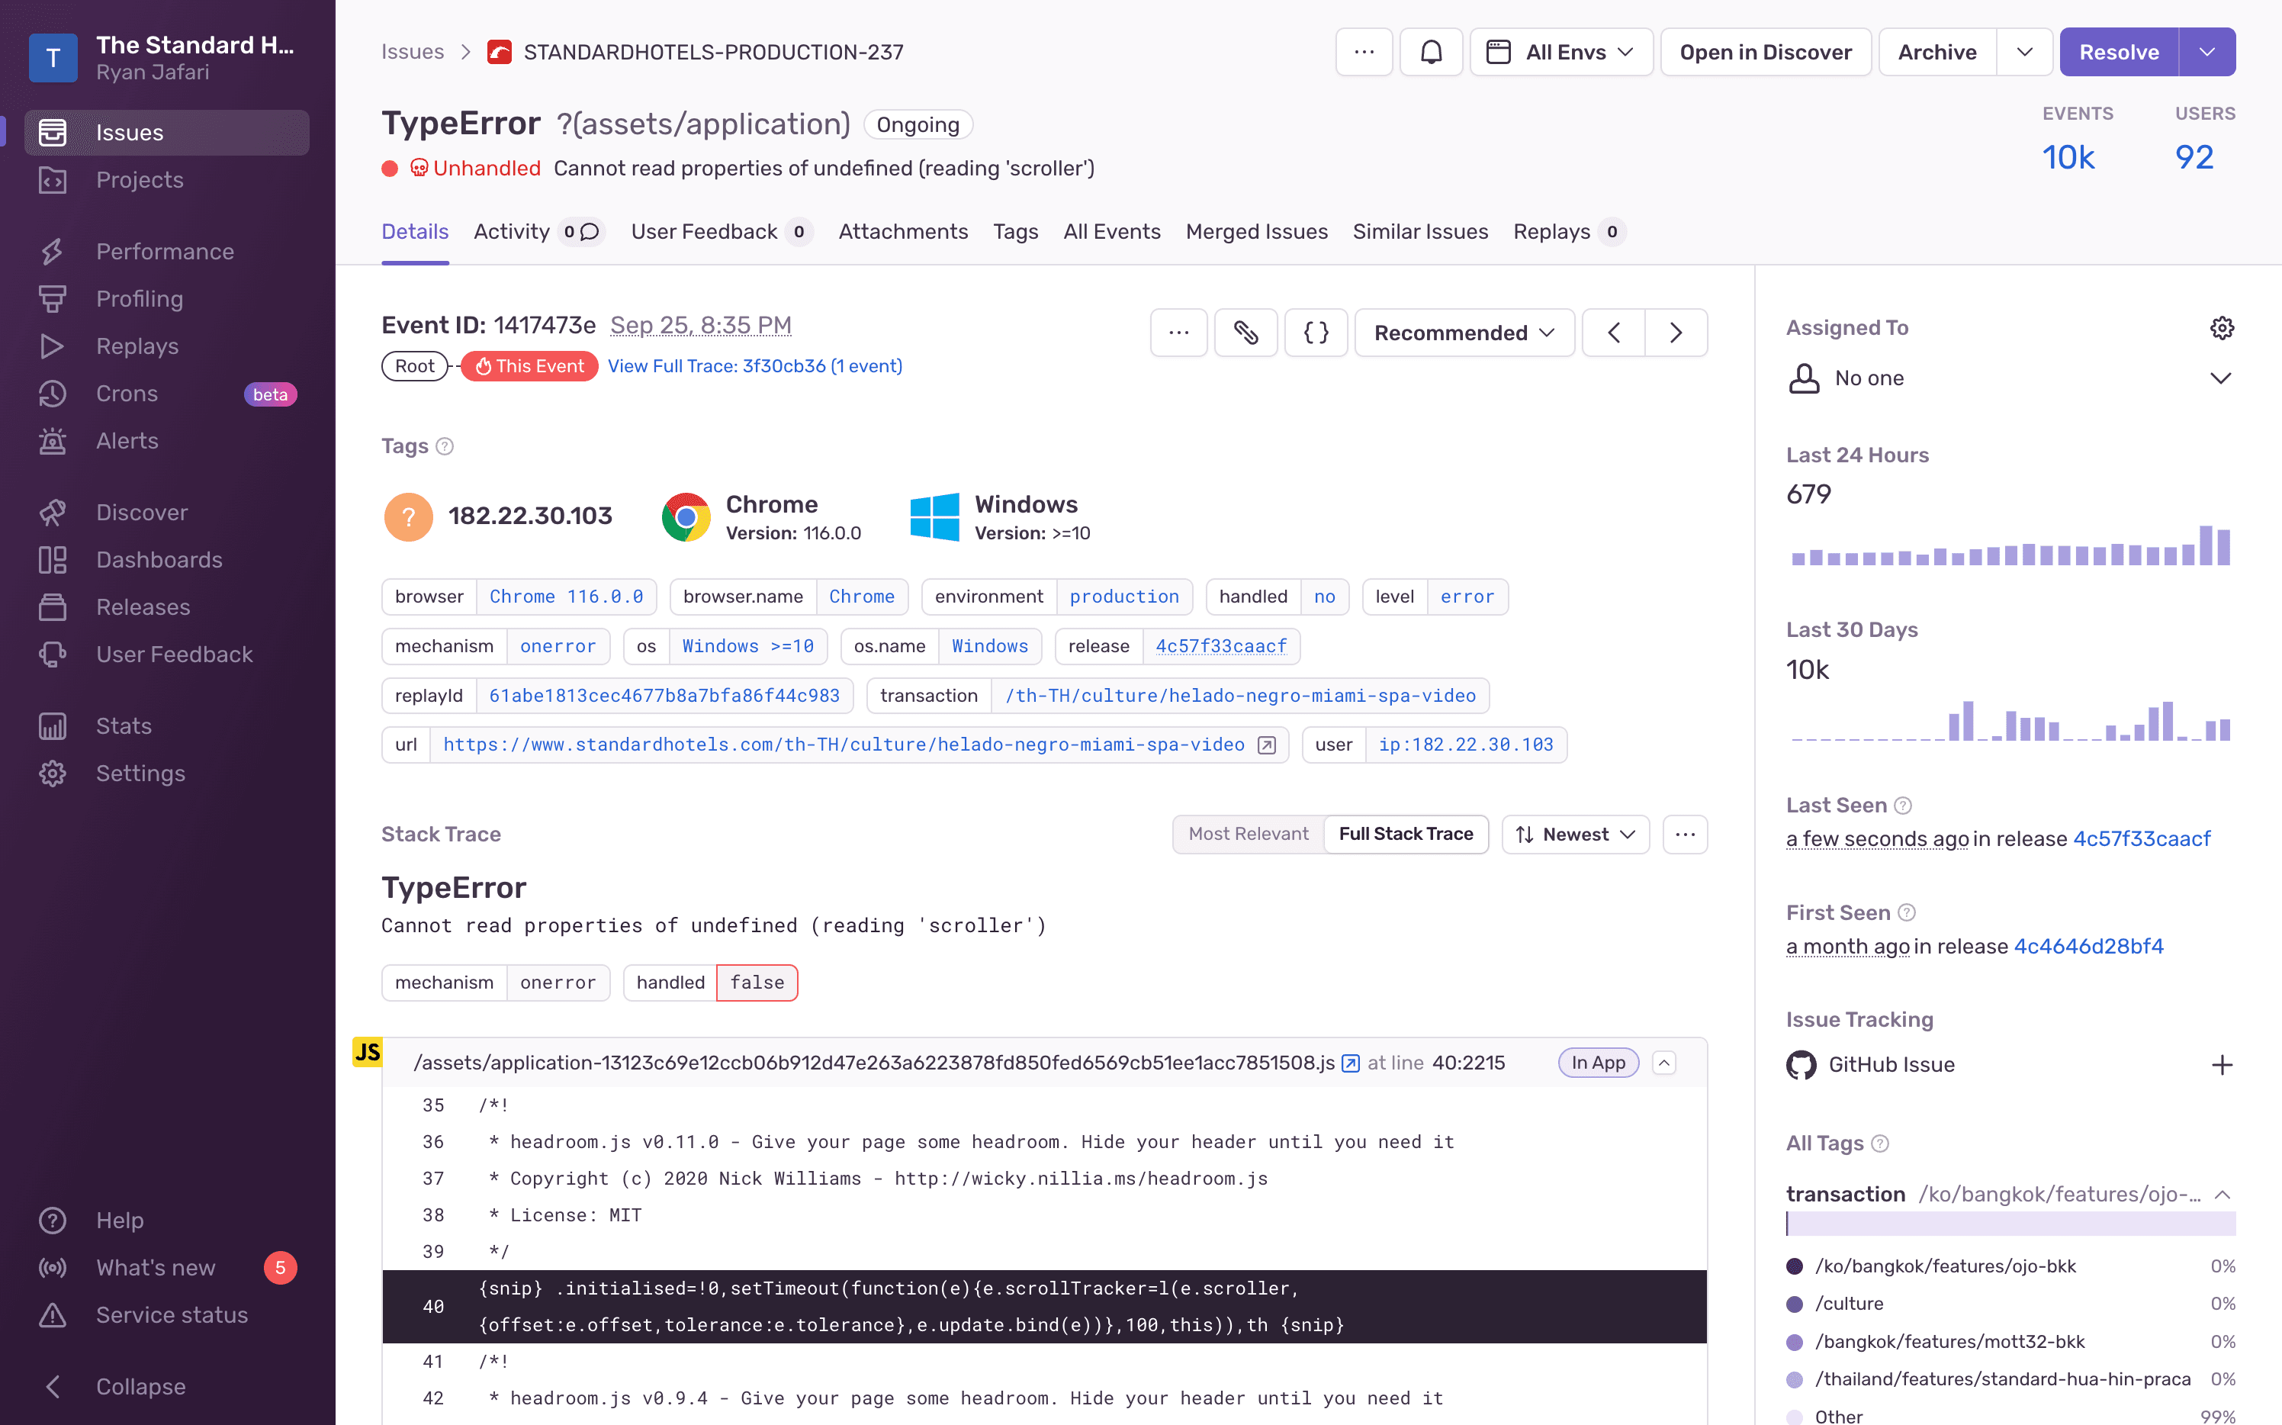
Task: Open View Full Trace 3f30cb36 link
Action: (755, 365)
